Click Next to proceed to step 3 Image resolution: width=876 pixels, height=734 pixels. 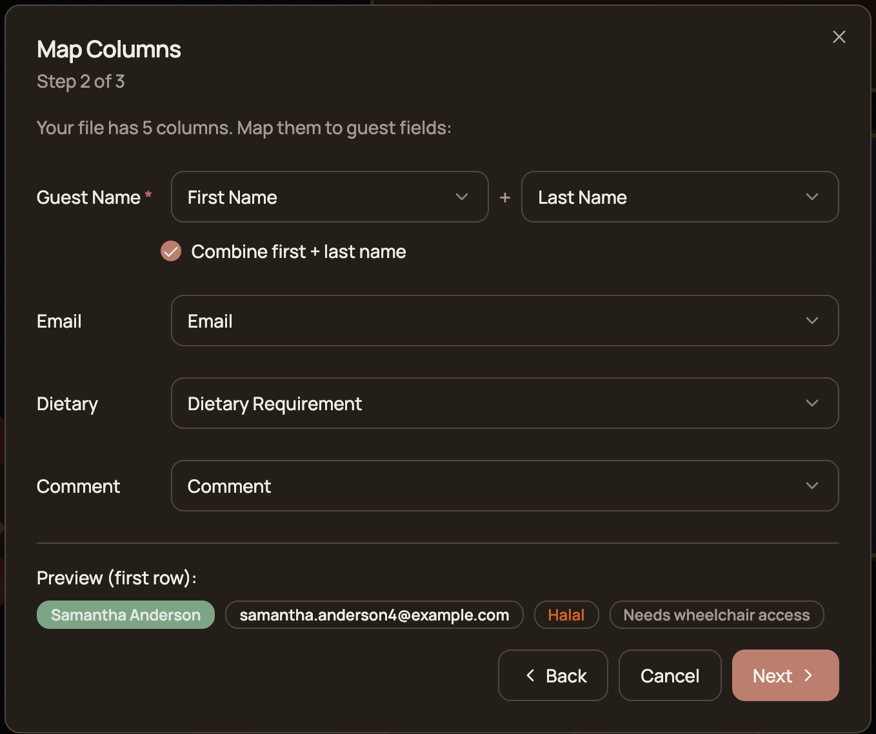pyautogui.click(x=785, y=675)
